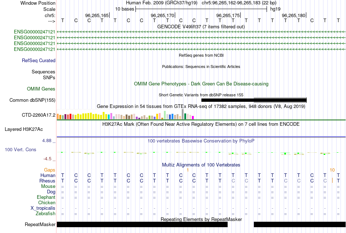
Task: Click the -4.5 PhyloP lower limit value
Action: click(47, 159)
